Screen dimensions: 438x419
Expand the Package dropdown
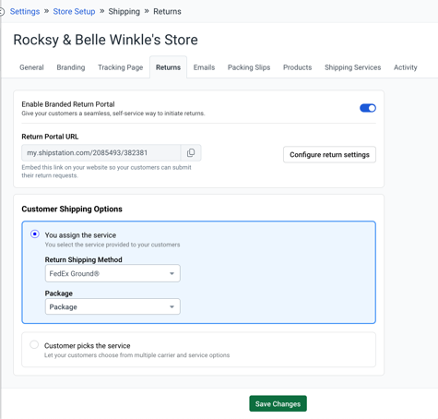[112, 306]
